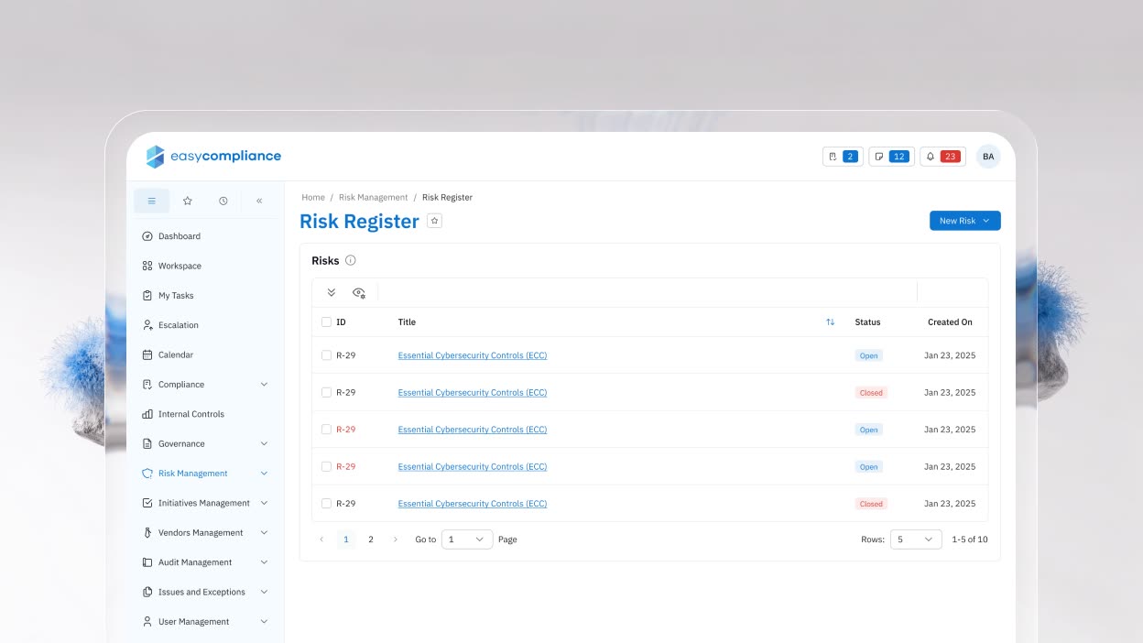
Task: Open the Go to page dropdown
Action: point(467,539)
